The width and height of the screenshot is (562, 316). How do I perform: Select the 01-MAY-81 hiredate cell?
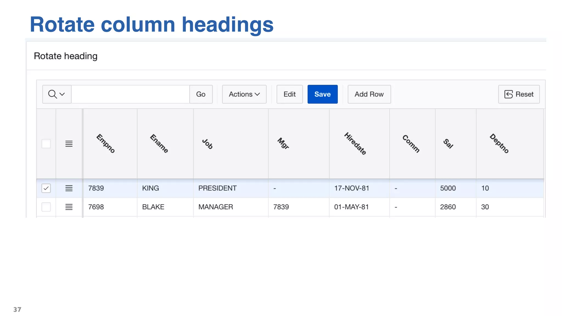[359, 207]
